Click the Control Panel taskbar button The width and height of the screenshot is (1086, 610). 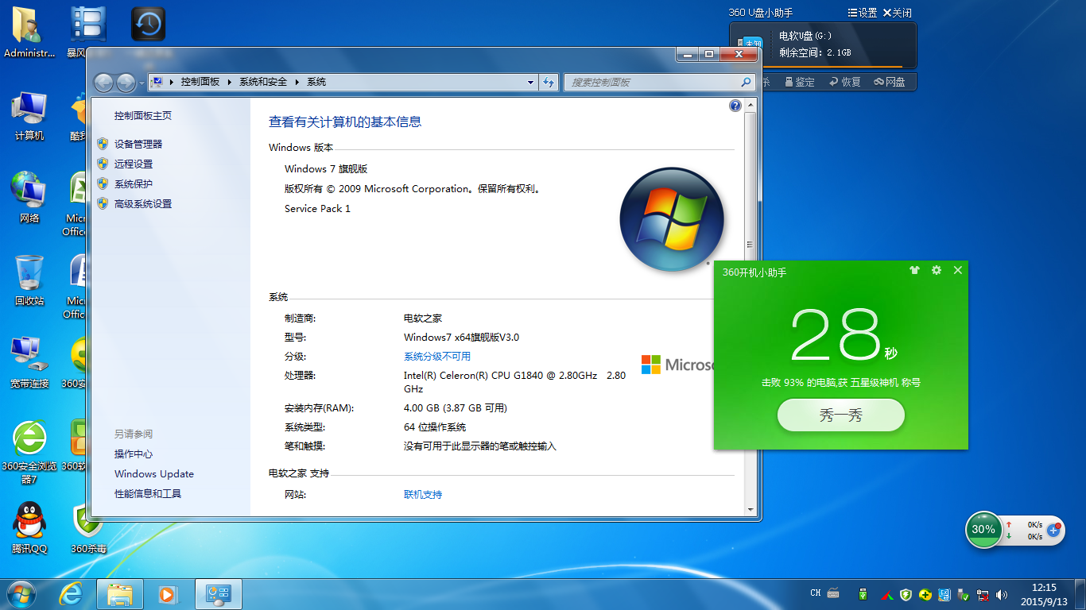click(218, 594)
